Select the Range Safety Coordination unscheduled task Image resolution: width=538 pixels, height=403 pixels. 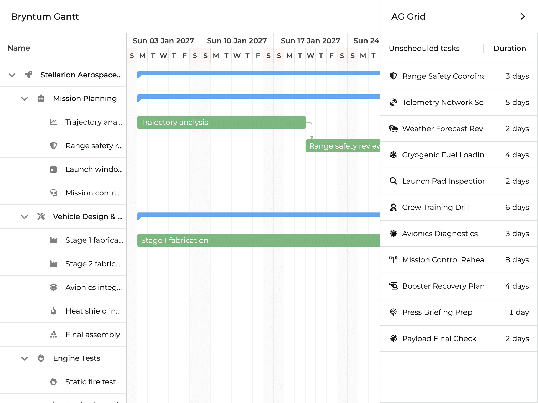click(459, 76)
